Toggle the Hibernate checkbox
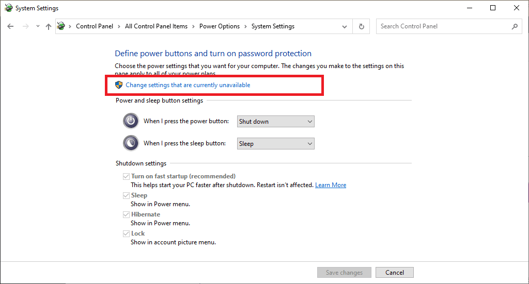 pyautogui.click(x=126, y=214)
